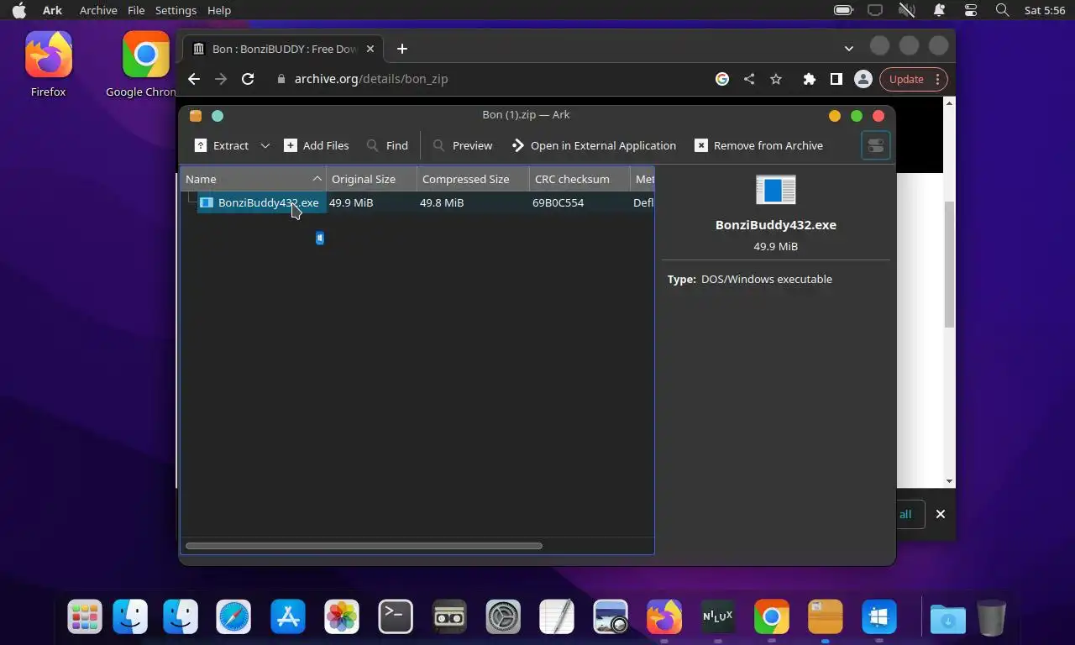Open Terminal from the dock

click(396, 618)
